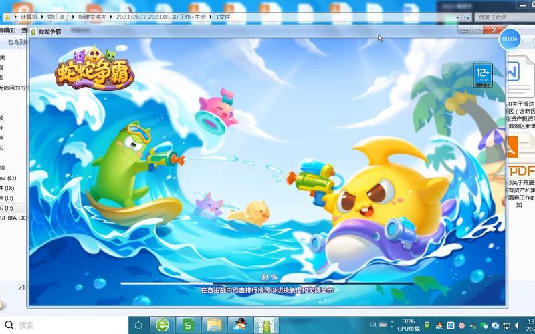Open the pirate-hat penguin taskbar app

coord(240,325)
